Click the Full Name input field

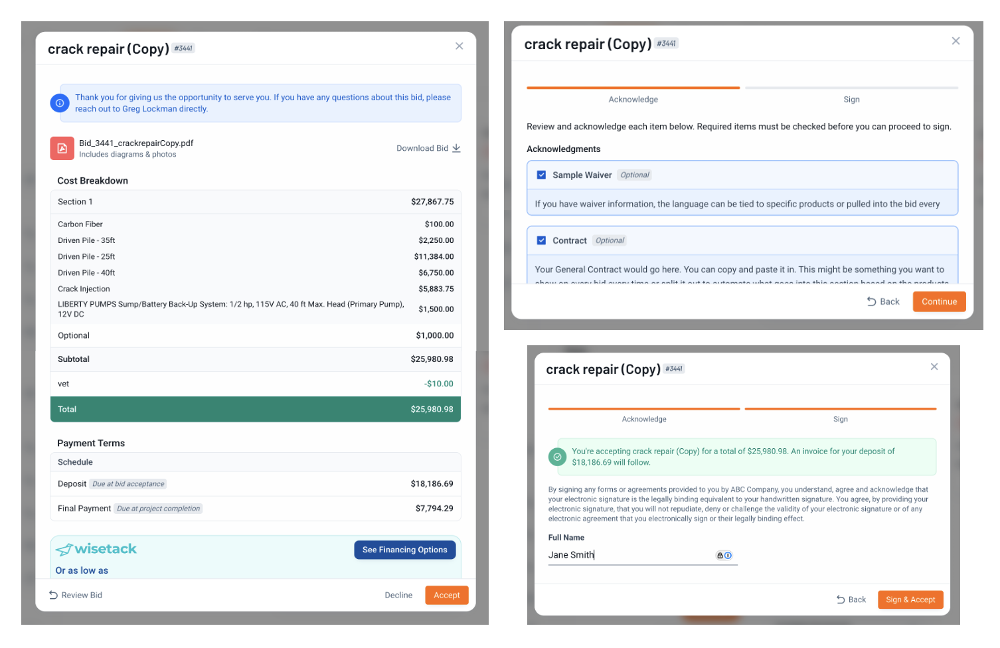(x=643, y=555)
